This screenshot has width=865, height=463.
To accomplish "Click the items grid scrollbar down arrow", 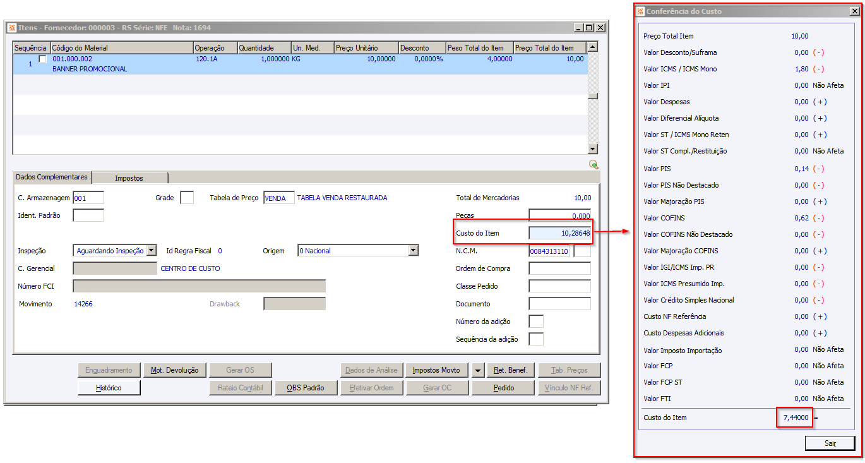I will point(592,149).
